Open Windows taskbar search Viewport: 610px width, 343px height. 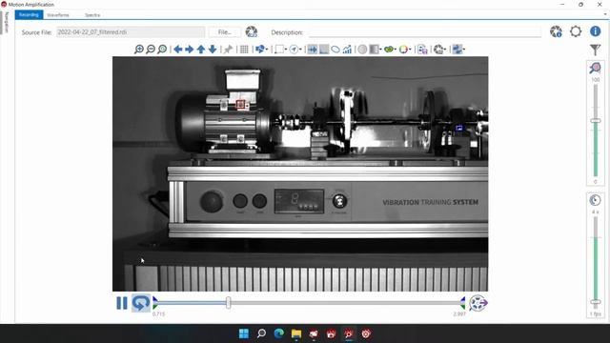point(261,333)
